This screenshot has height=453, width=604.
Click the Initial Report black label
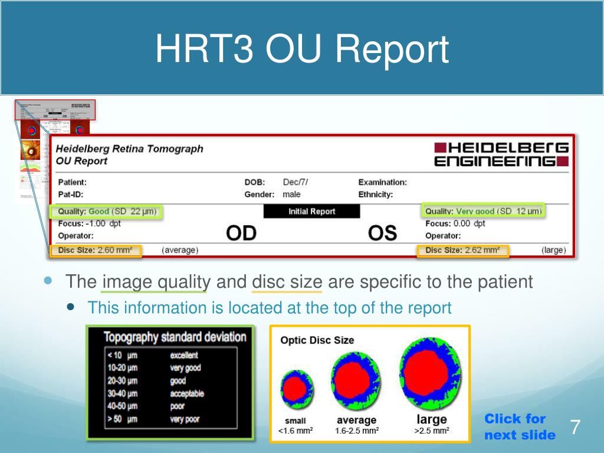click(311, 211)
